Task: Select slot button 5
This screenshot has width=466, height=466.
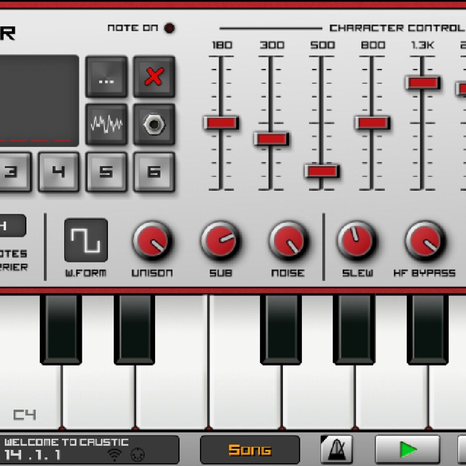Action: coord(107,172)
